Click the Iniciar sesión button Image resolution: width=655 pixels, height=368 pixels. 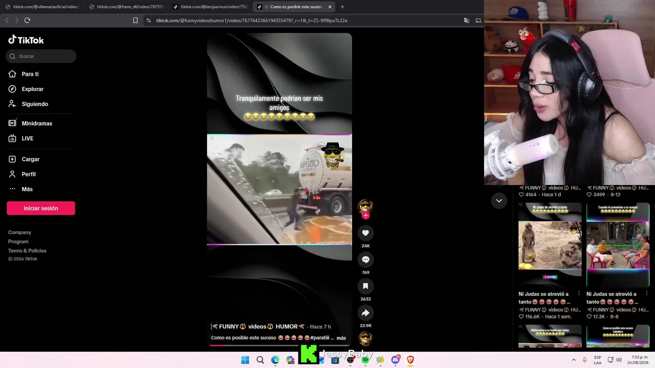41,208
